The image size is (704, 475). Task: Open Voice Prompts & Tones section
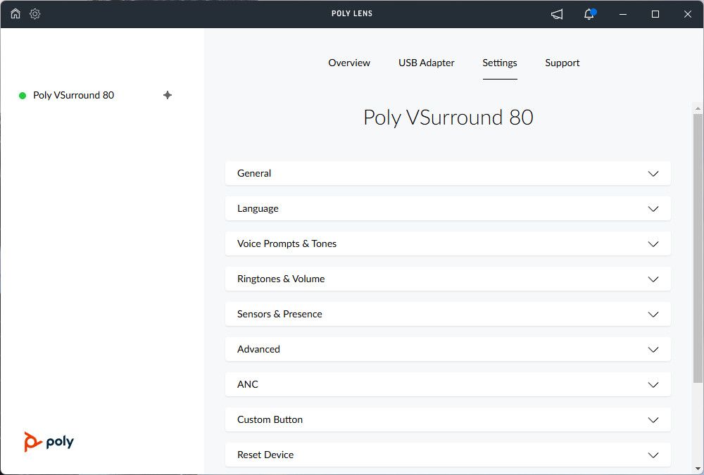[x=448, y=243]
